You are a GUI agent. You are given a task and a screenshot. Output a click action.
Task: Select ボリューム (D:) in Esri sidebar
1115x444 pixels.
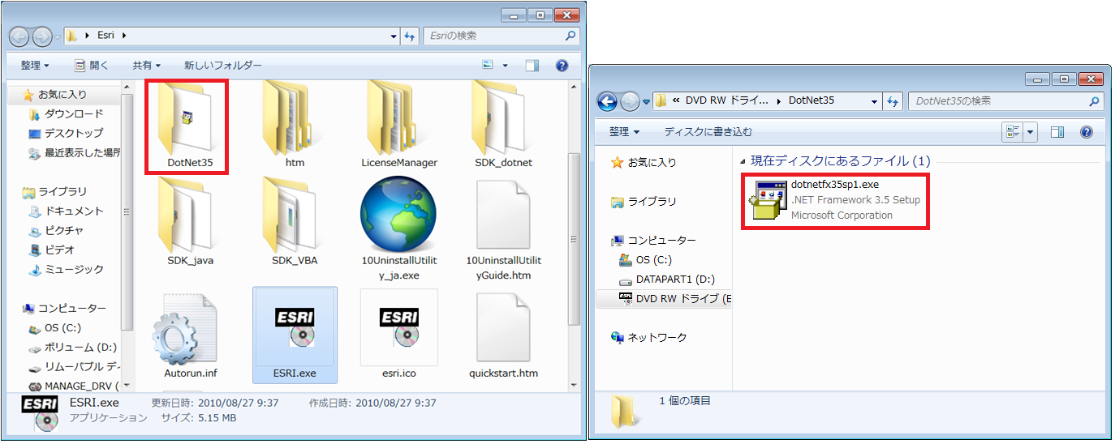coord(71,347)
